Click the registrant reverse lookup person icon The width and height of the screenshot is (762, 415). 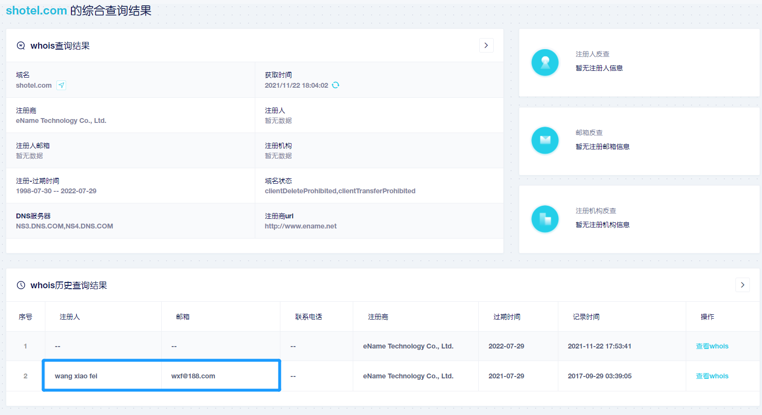click(x=545, y=63)
